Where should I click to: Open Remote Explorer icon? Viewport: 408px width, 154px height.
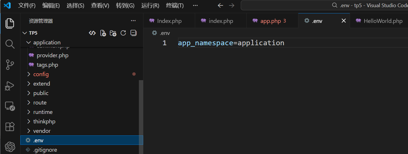coord(10,106)
